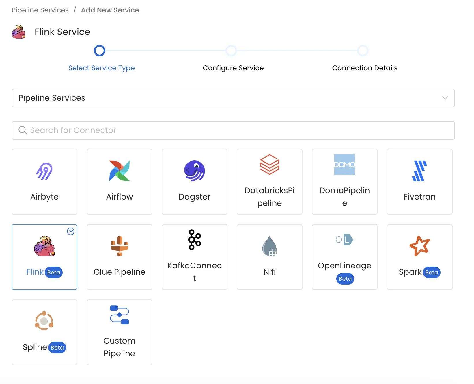Open Pipeline Services breadcrumb link
The image size is (474, 384).
40,10
